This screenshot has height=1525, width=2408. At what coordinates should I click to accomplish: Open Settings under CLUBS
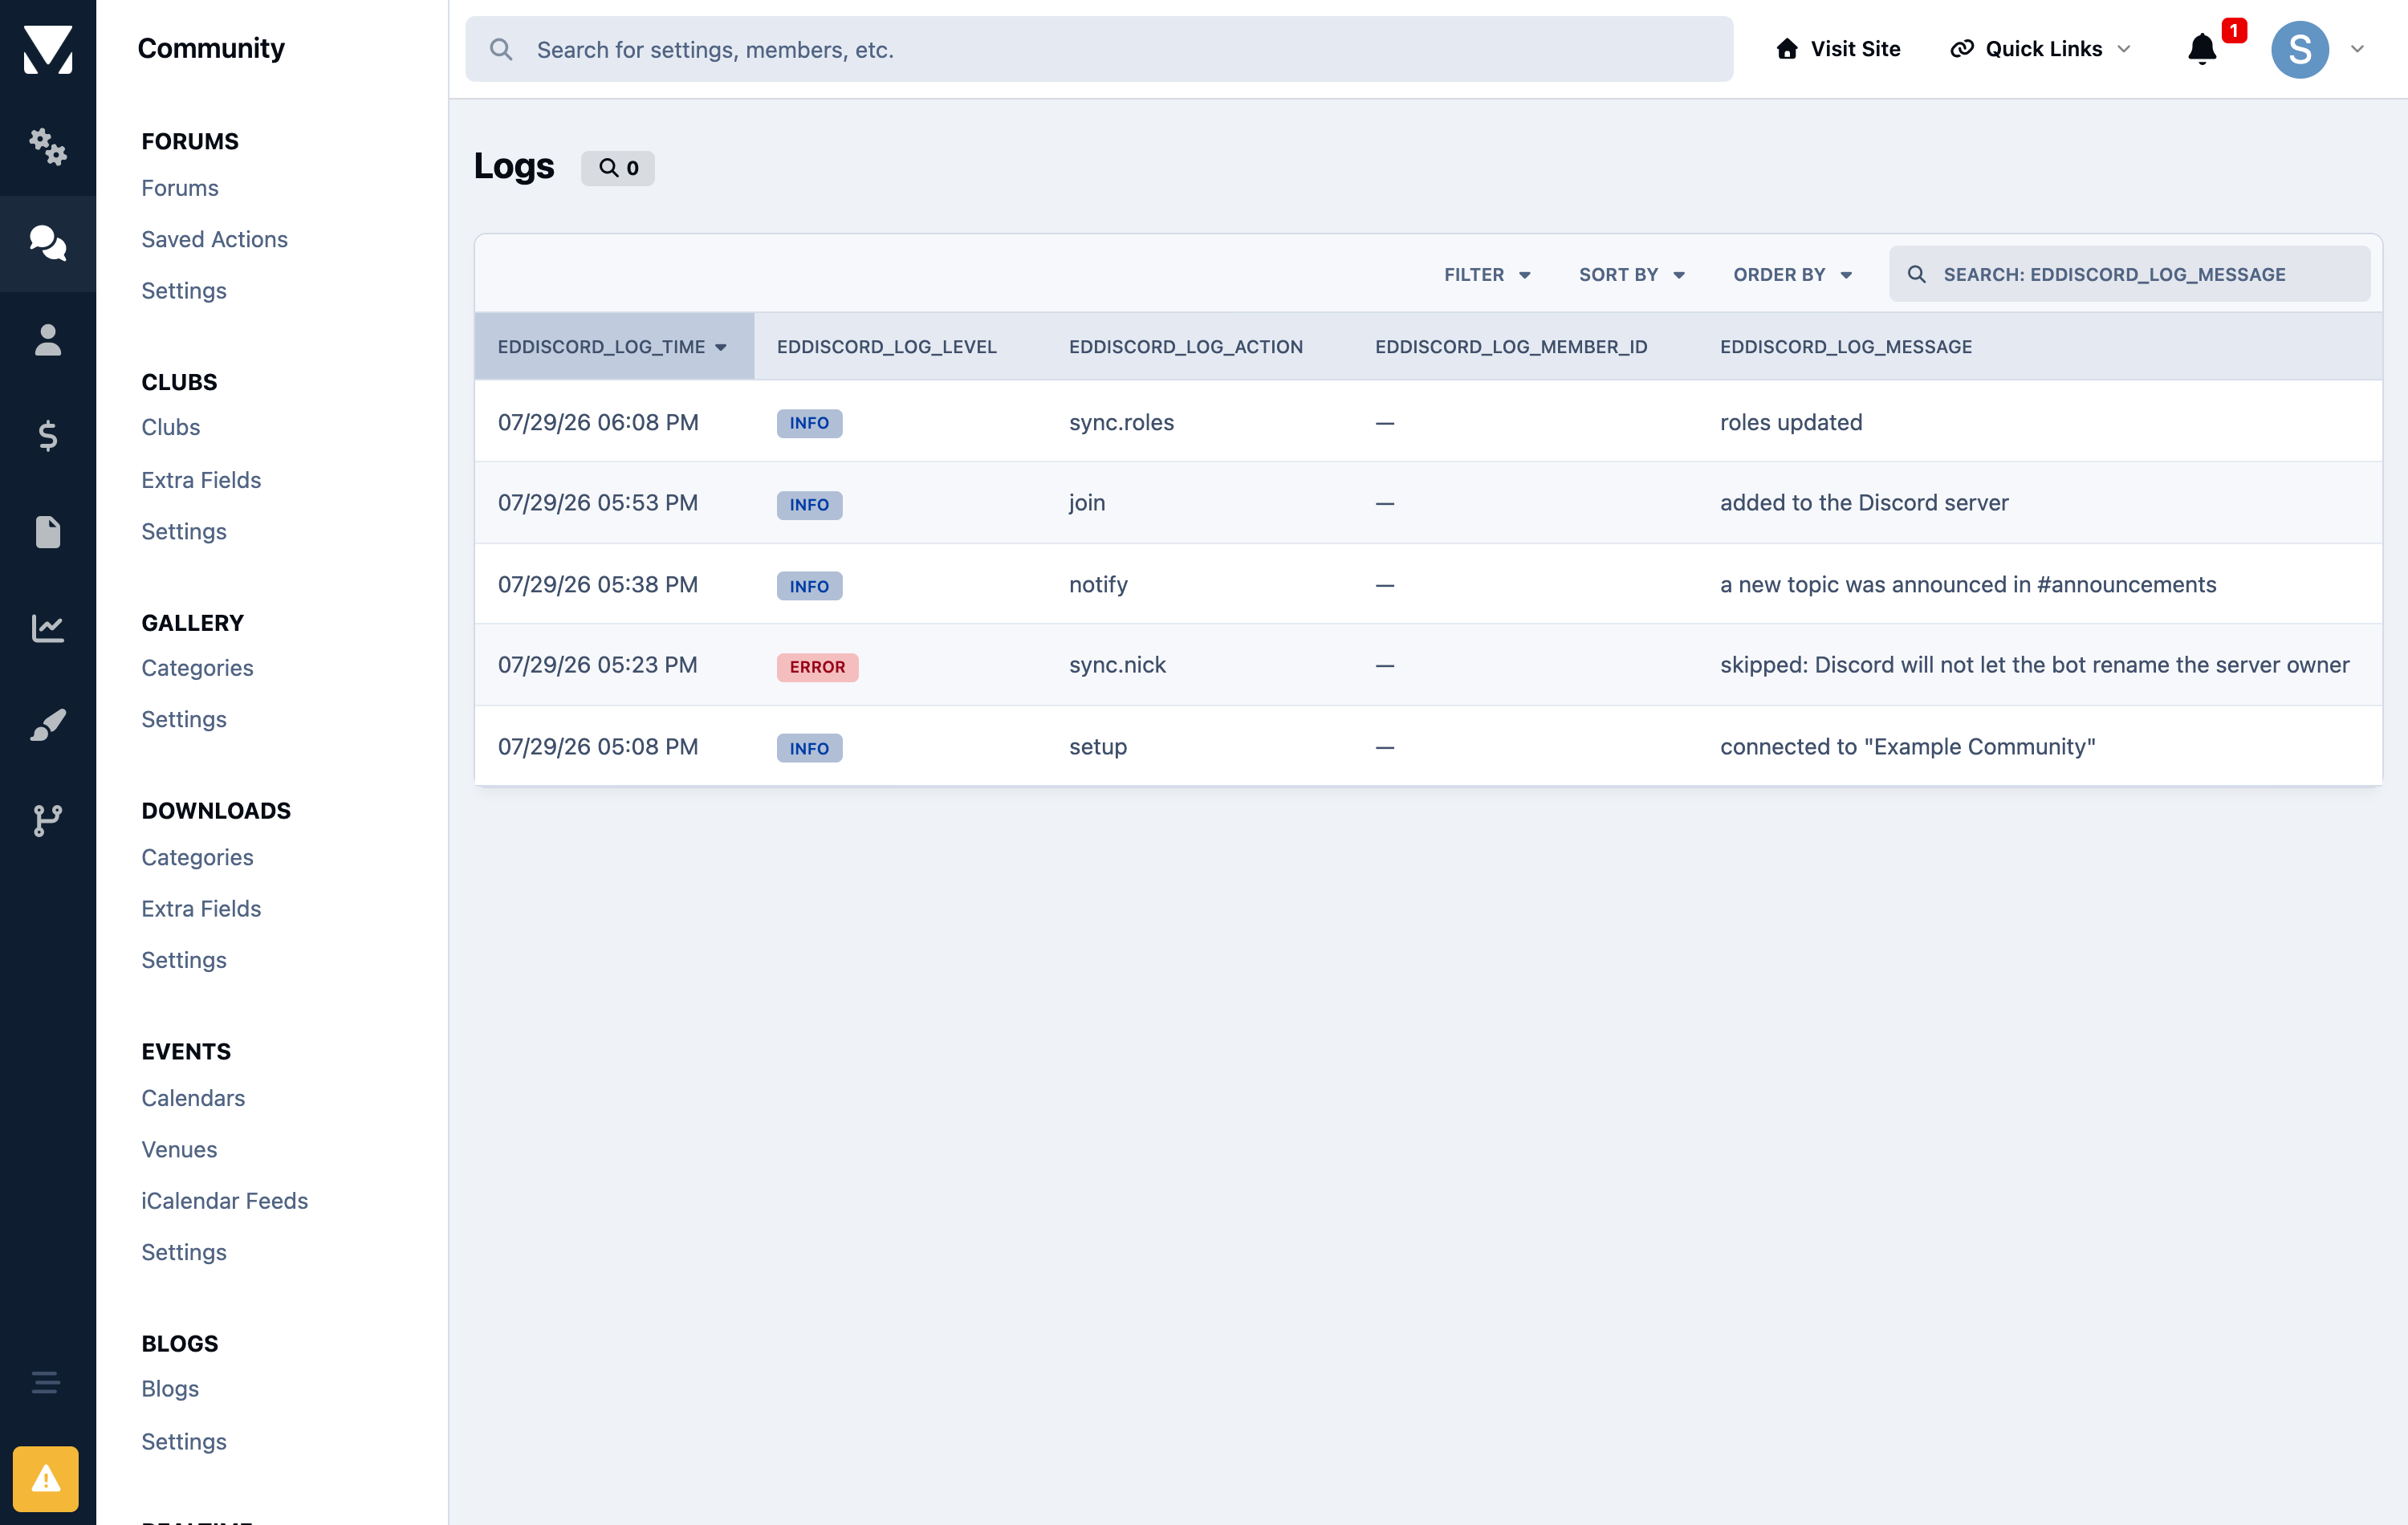point(184,531)
